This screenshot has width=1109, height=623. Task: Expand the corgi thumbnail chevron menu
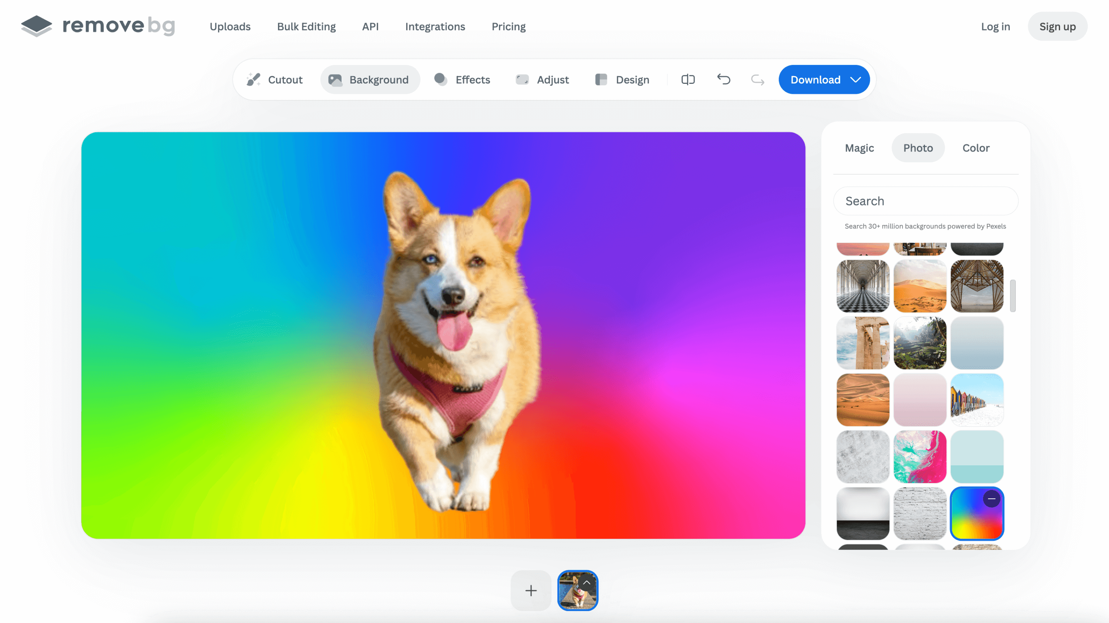pos(586,583)
